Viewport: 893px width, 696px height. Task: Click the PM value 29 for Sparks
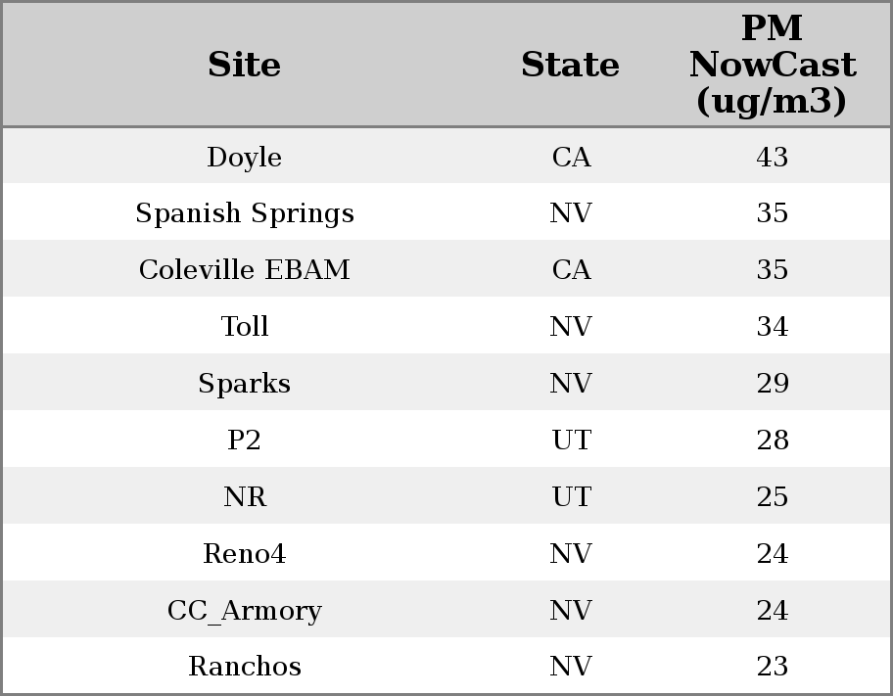tap(772, 384)
